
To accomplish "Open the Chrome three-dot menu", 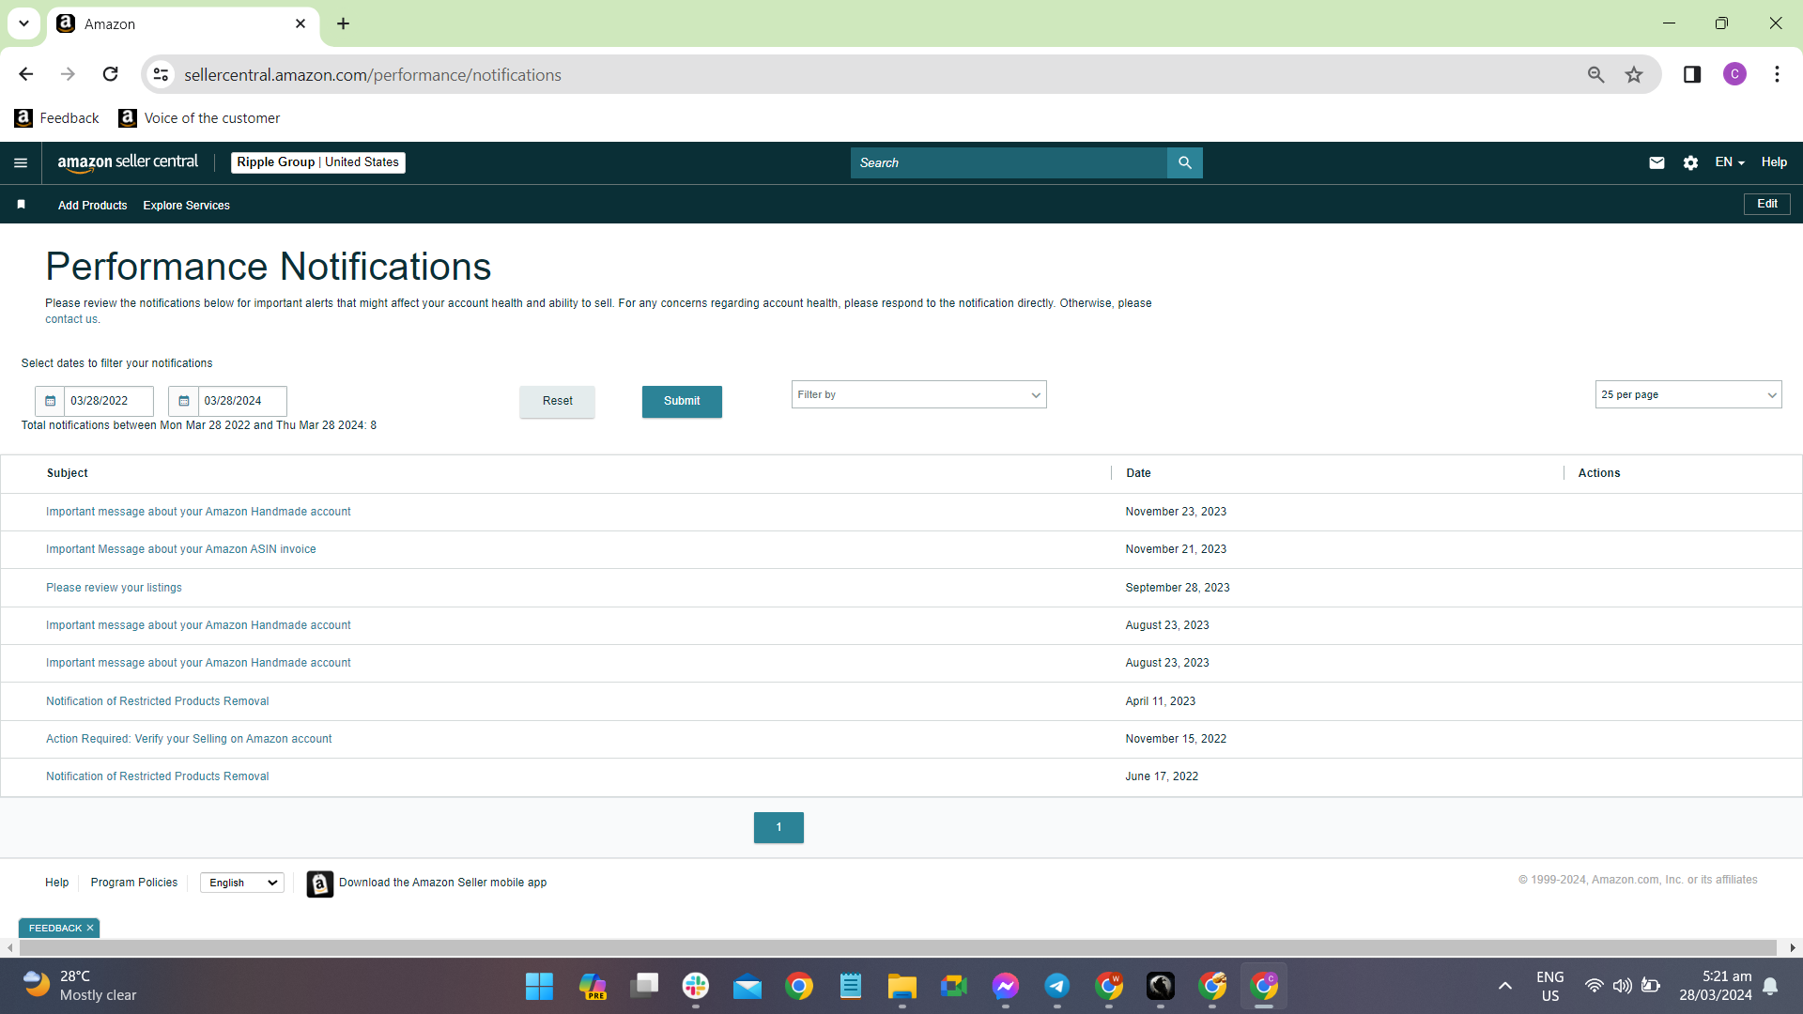I will pos(1777,74).
